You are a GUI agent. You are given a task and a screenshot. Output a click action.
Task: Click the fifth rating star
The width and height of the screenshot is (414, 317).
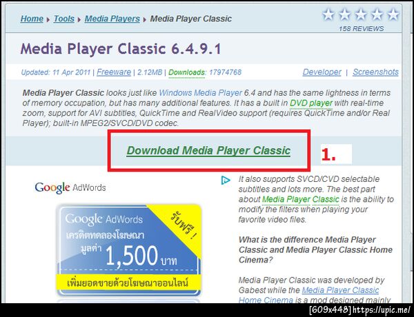(393, 14)
